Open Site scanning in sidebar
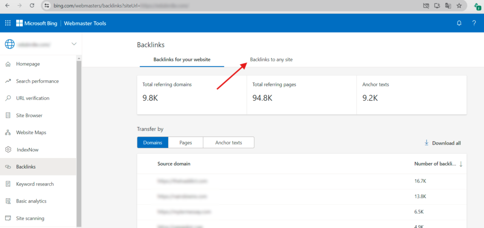 coord(30,219)
